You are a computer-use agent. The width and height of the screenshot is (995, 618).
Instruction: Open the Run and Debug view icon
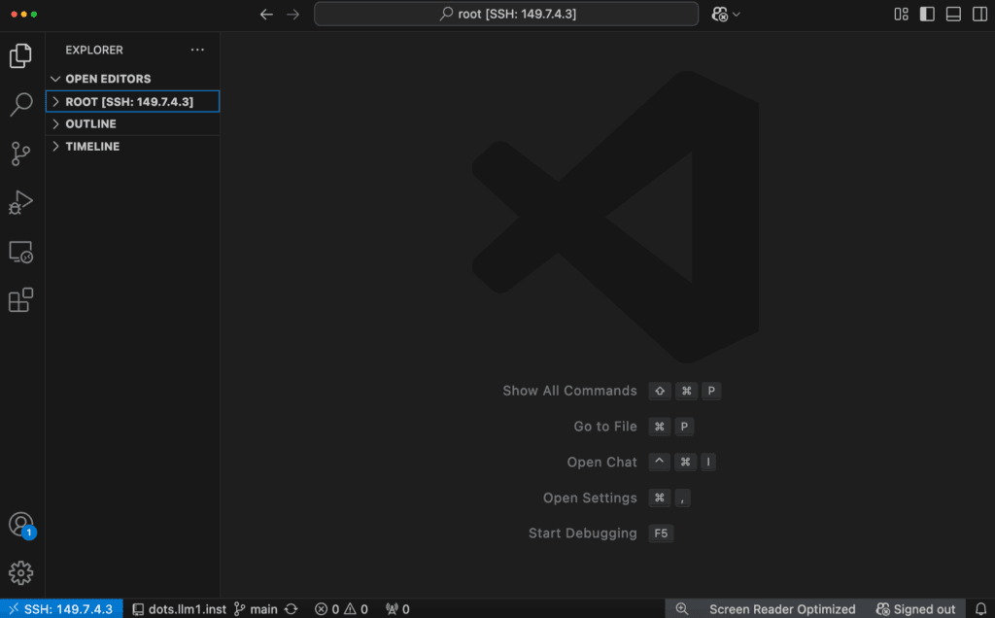click(20, 202)
